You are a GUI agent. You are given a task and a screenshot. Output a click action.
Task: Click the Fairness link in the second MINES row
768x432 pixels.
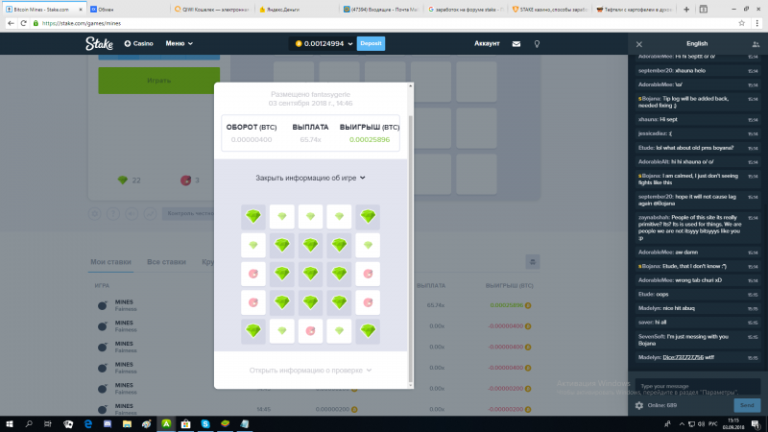coord(126,329)
